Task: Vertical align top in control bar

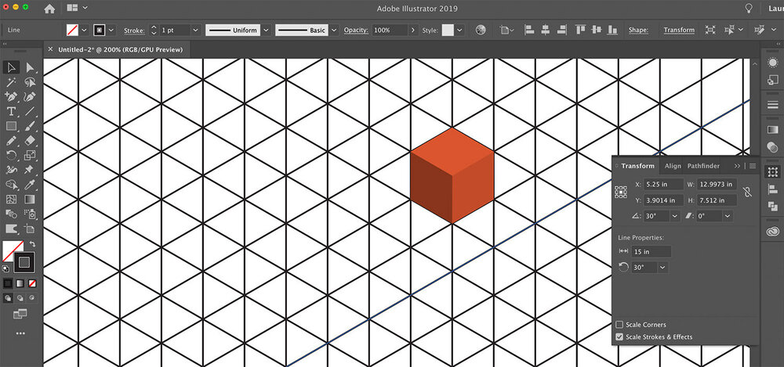Action: click(580, 30)
